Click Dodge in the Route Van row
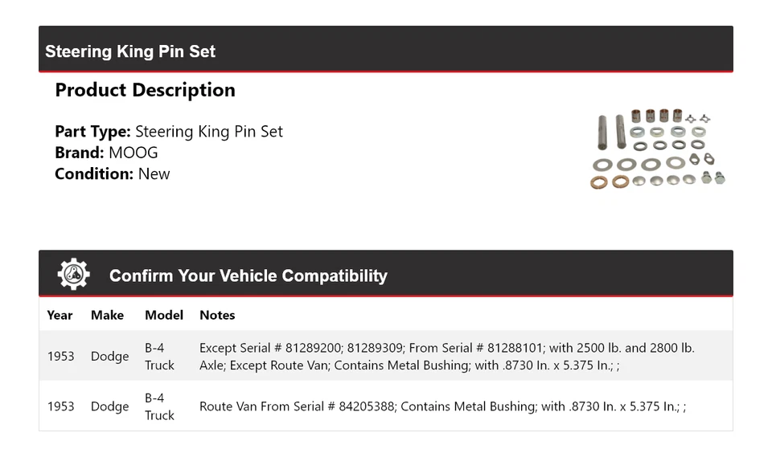The width and height of the screenshot is (772, 457). (109, 406)
